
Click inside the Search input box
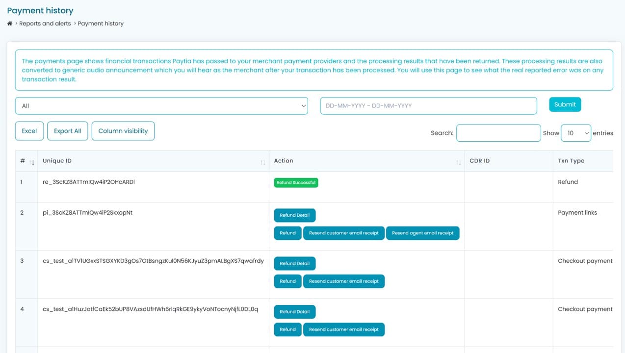point(498,133)
